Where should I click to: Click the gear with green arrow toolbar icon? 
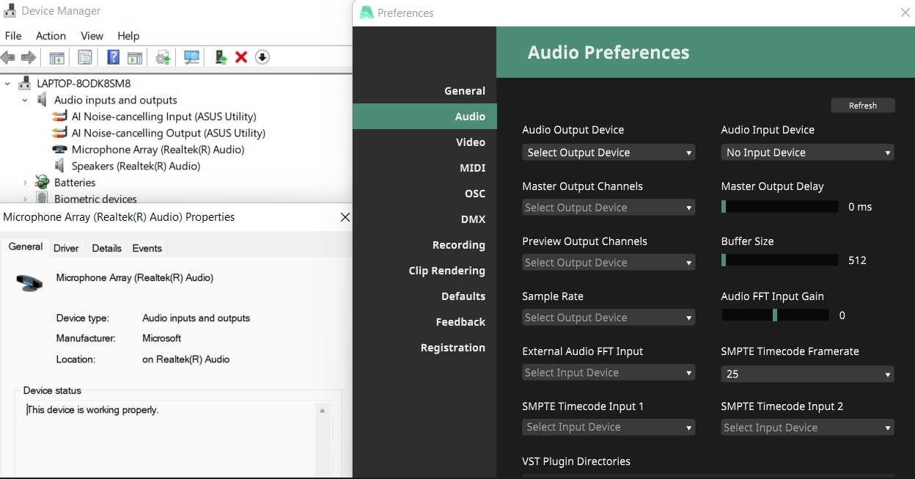pos(163,57)
